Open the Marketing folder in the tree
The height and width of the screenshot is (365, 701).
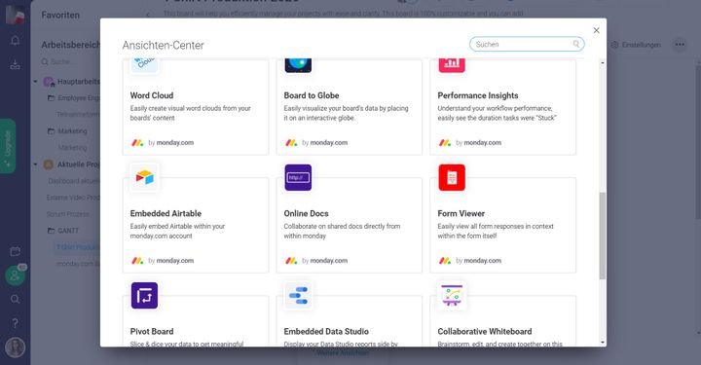tap(67, 131)
